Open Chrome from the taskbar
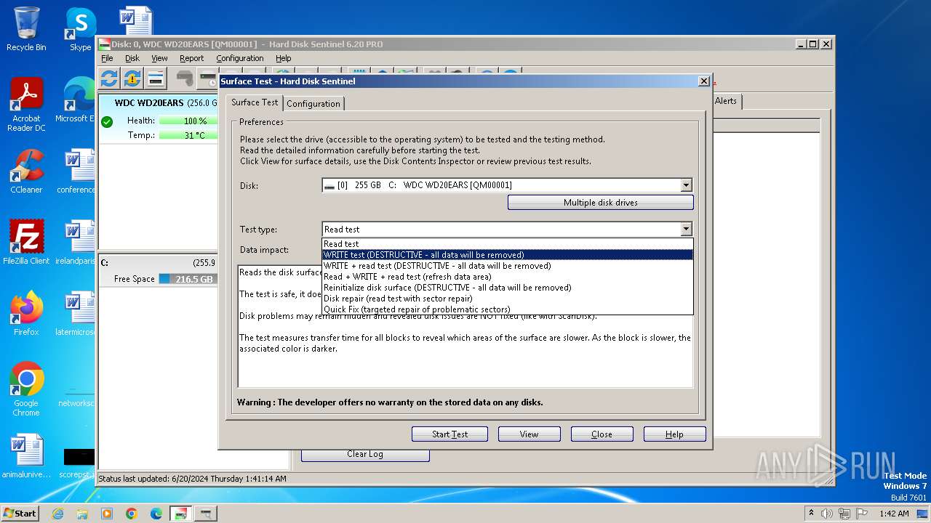Screen dimensions: 931x523 pos(132,514)
